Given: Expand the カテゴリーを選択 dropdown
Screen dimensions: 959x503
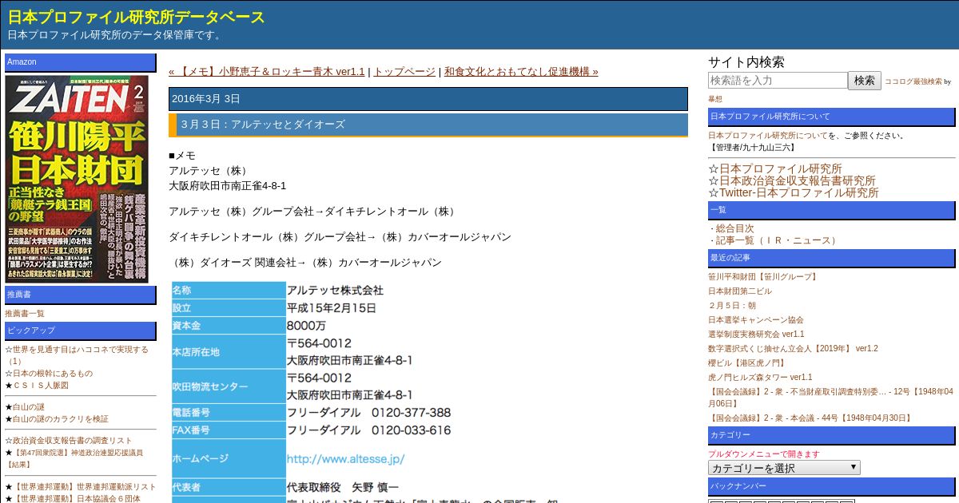Looking at the screenshot, I should pyautogui.click(x=784, y=468).
